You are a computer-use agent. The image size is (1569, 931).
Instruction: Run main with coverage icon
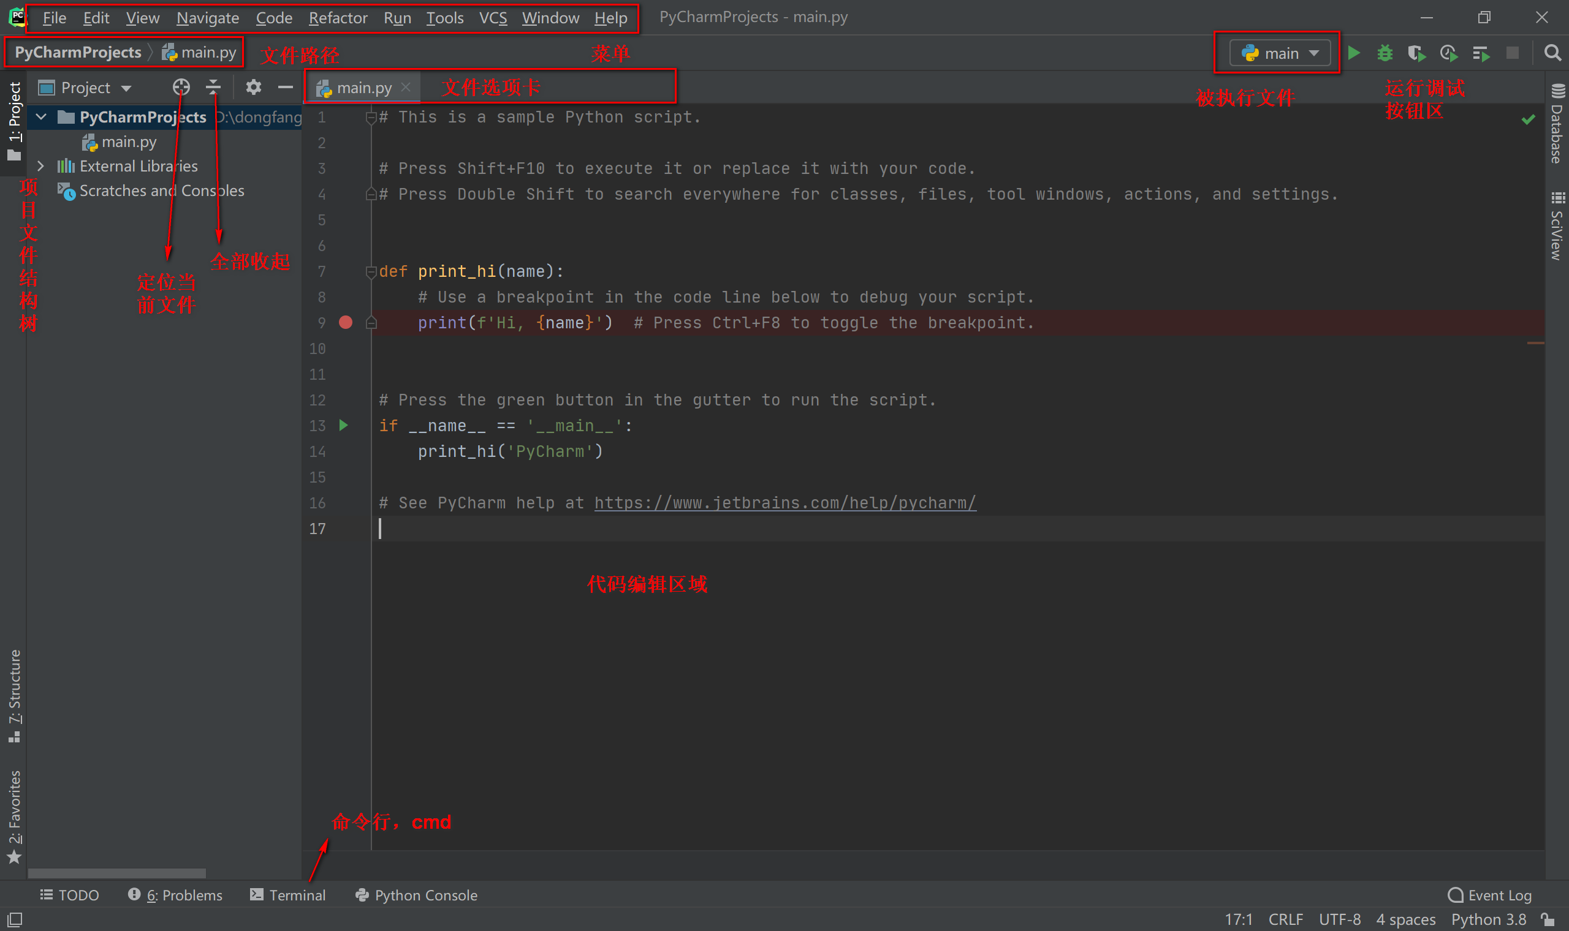pyautogui.click(x=1416, y=53)
